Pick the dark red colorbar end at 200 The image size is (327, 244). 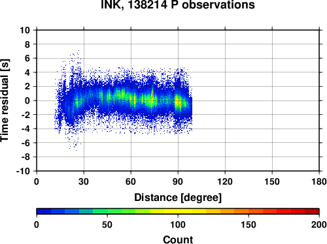(x=312, y=211)
